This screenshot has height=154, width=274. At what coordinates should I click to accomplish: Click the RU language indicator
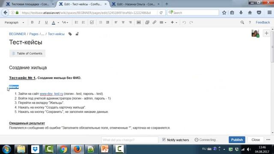204,149
